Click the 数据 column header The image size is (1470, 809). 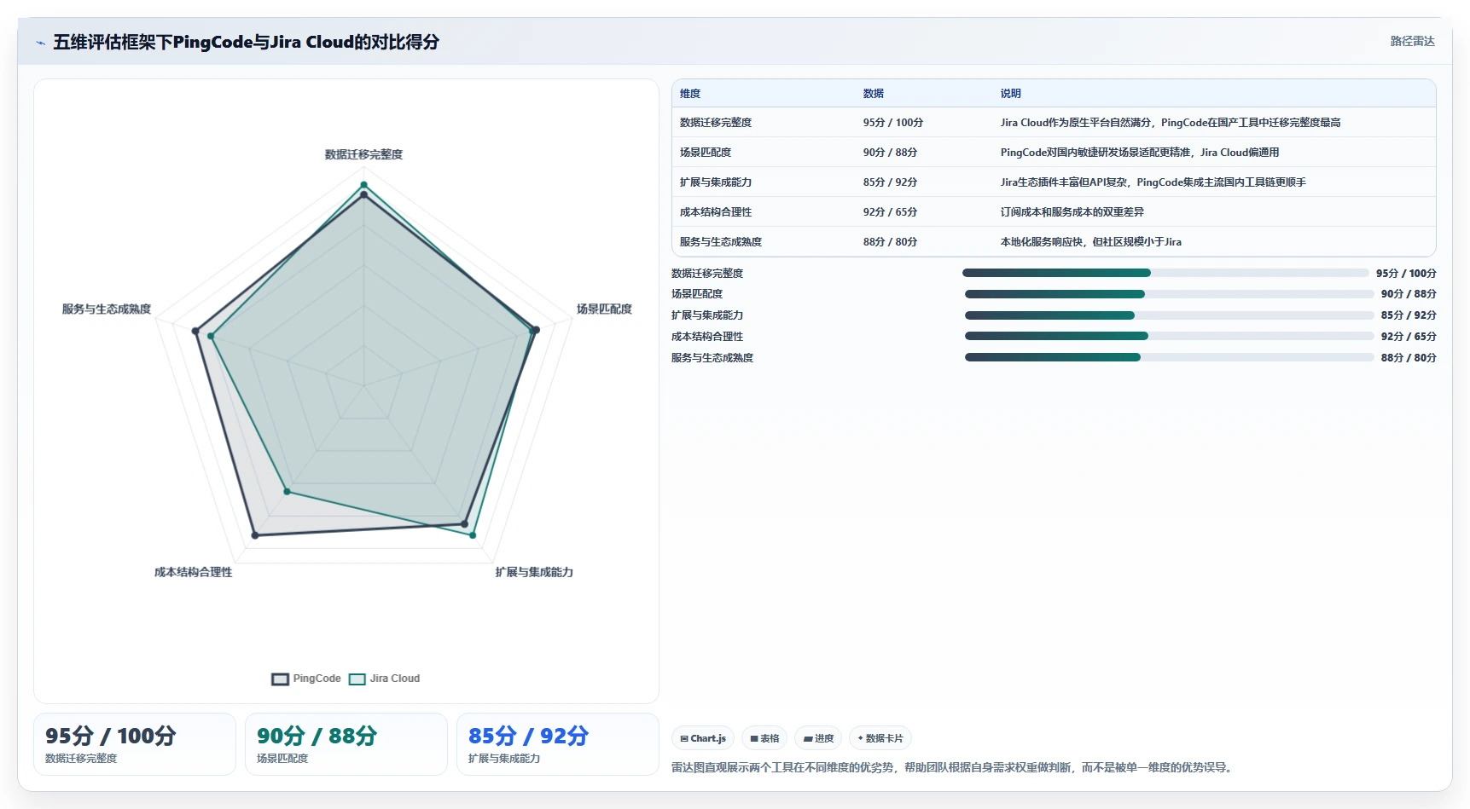(x=874, y=94)
